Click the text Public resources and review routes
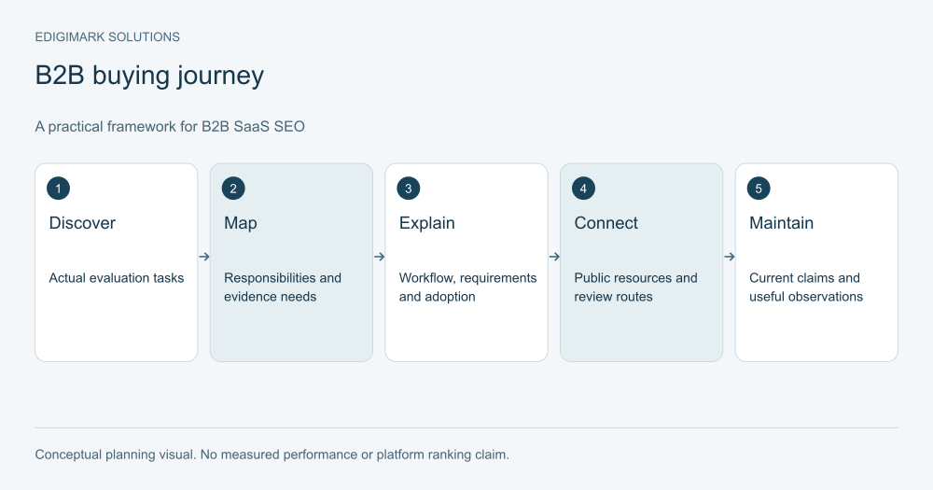Viewport: 933px width, 490px height. 635,287
